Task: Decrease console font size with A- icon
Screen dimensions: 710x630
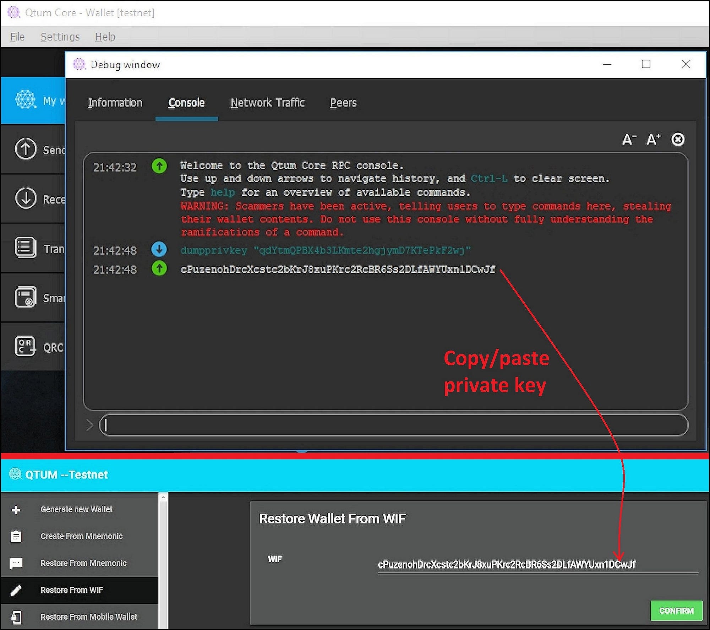Action: point(629,140)
